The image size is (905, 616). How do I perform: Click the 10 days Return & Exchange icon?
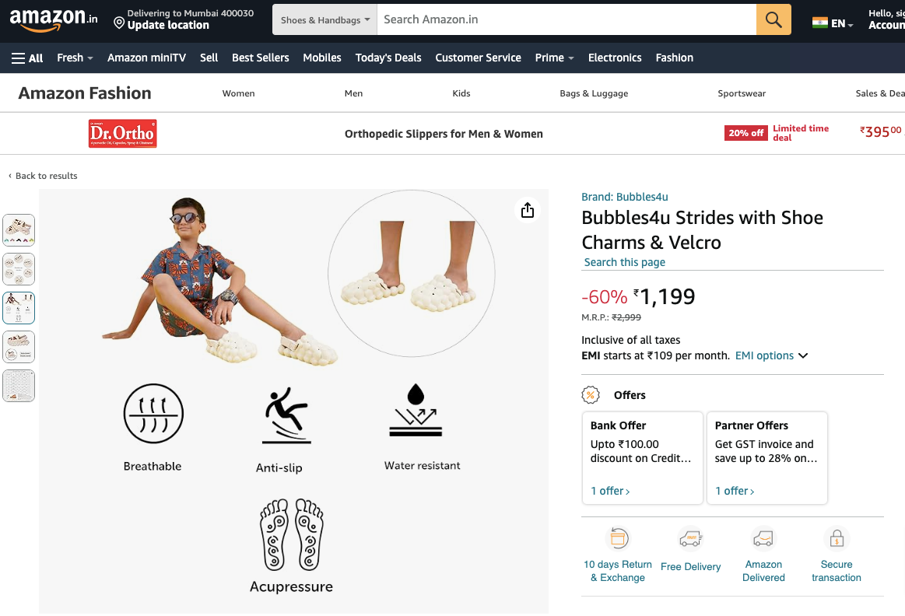pos(618,538)
